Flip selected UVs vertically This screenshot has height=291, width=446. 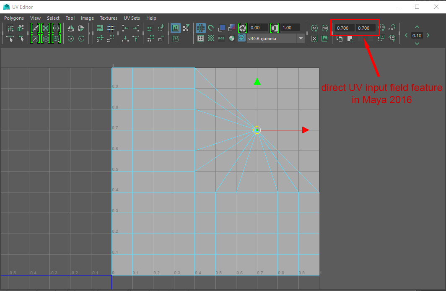pos(81,28)
